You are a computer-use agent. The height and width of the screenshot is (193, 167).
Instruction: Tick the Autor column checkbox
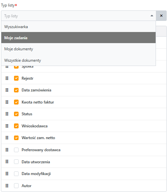(16, 185)
